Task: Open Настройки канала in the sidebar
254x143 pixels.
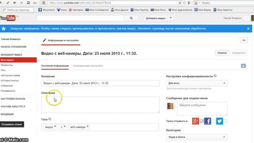Action: (13, 99)
